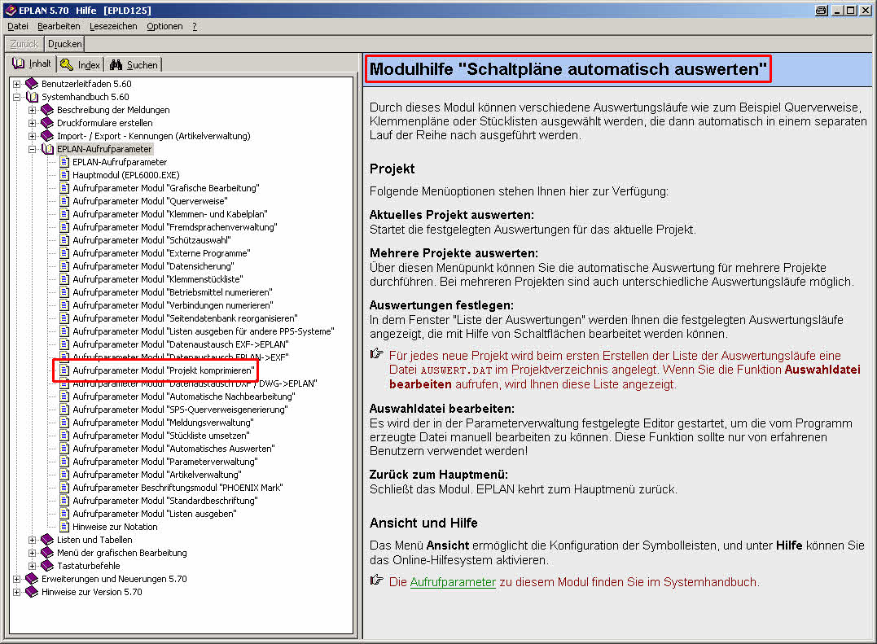The image size is (877, 644).
Task: Click the book icon of Import- / Export - Kennungen
Action: point(47,136)
